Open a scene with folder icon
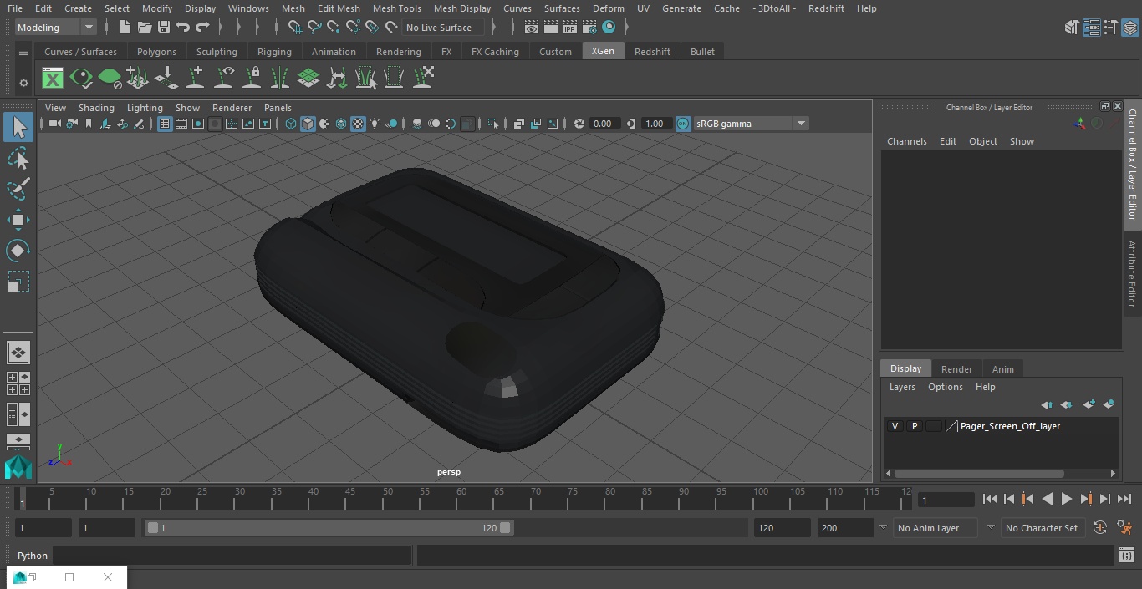This screenshot has height=589, width=1142. [144, 28]
